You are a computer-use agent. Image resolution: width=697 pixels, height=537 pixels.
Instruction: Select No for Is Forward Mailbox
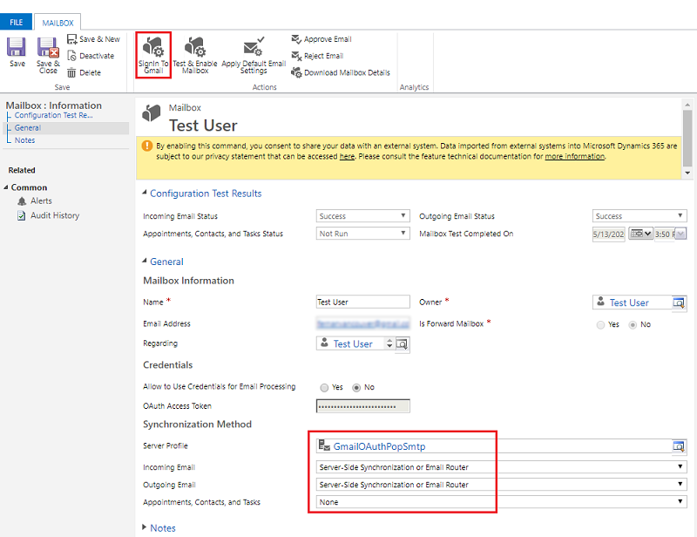[633, 325]
